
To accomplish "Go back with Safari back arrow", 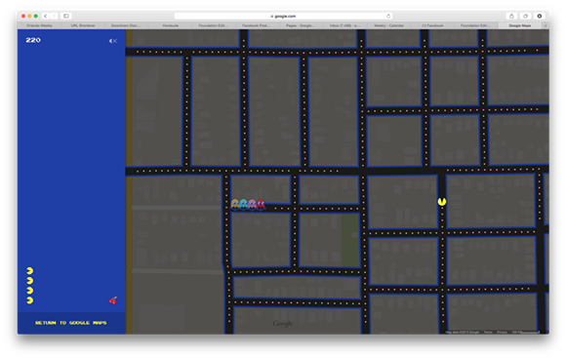I will pos(46,16).
